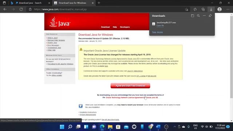Click the offline installer link
233x131 pixels.
click(x=57, y=75)
